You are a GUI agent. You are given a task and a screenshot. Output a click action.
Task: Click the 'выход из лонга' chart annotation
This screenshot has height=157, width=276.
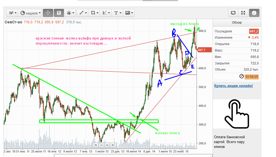click(185, 24)
